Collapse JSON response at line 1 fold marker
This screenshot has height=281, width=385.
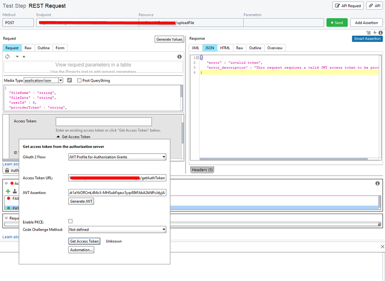(197, 58)
